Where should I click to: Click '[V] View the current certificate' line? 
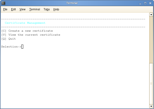(31, 35)
